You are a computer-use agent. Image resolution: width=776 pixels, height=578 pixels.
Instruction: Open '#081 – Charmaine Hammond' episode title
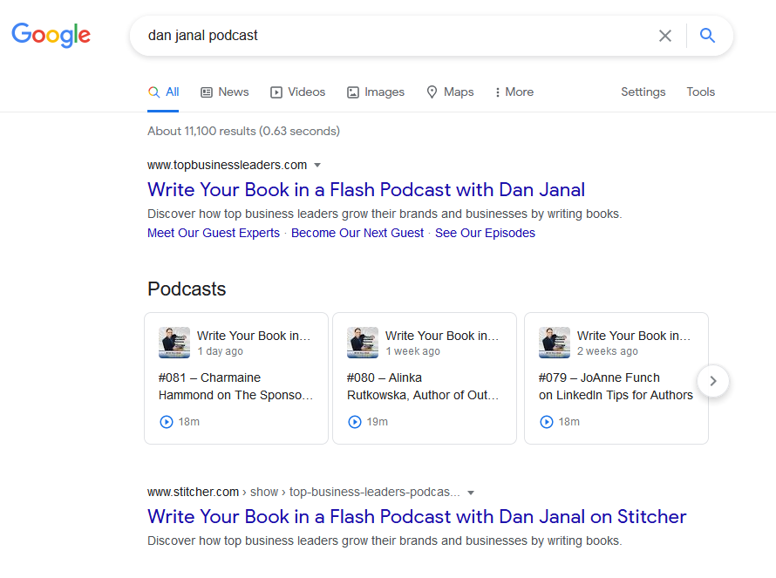pos(235,386)
